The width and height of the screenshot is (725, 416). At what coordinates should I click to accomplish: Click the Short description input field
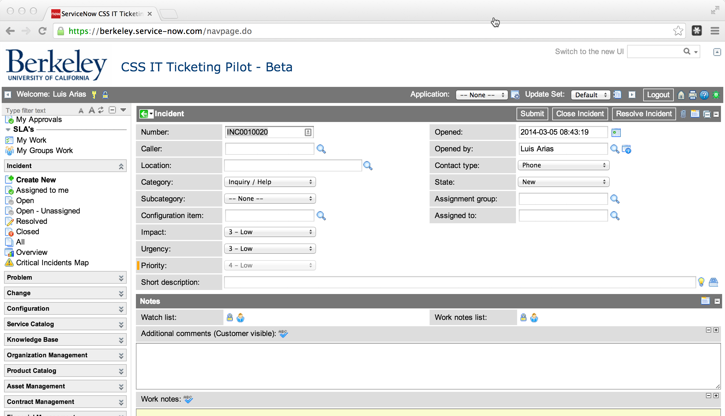tap(460, 282)
